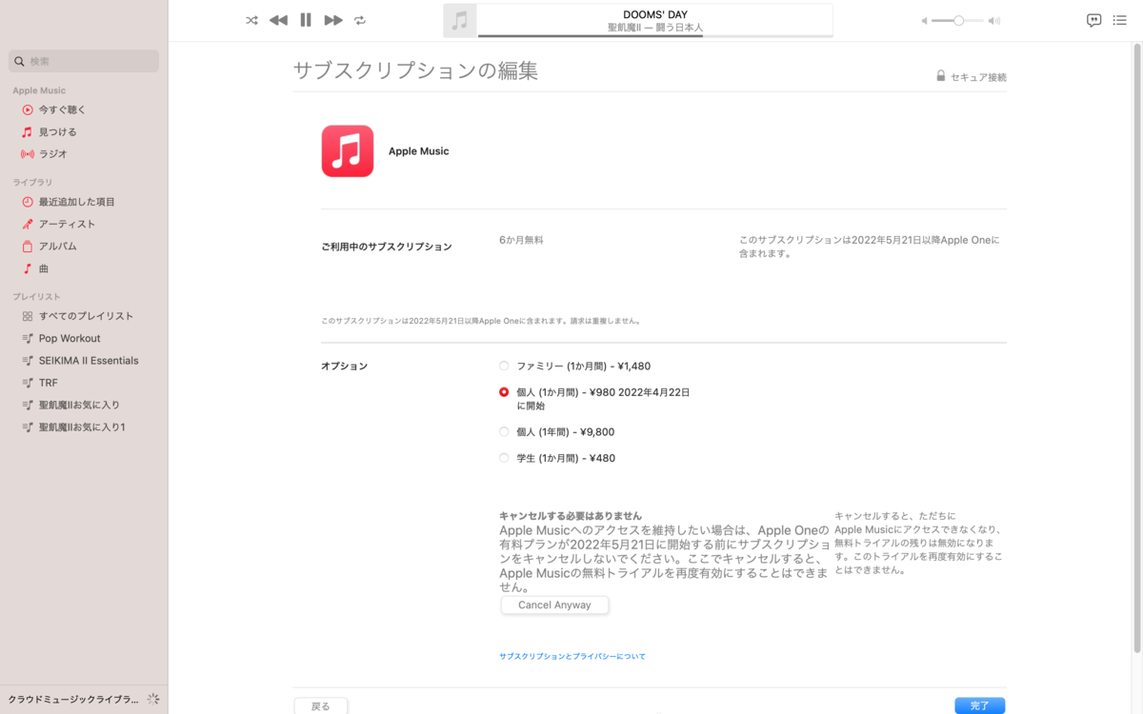Click the playback progress bar
Screen dimensions: 1143x714
click(x=654, y=36)
